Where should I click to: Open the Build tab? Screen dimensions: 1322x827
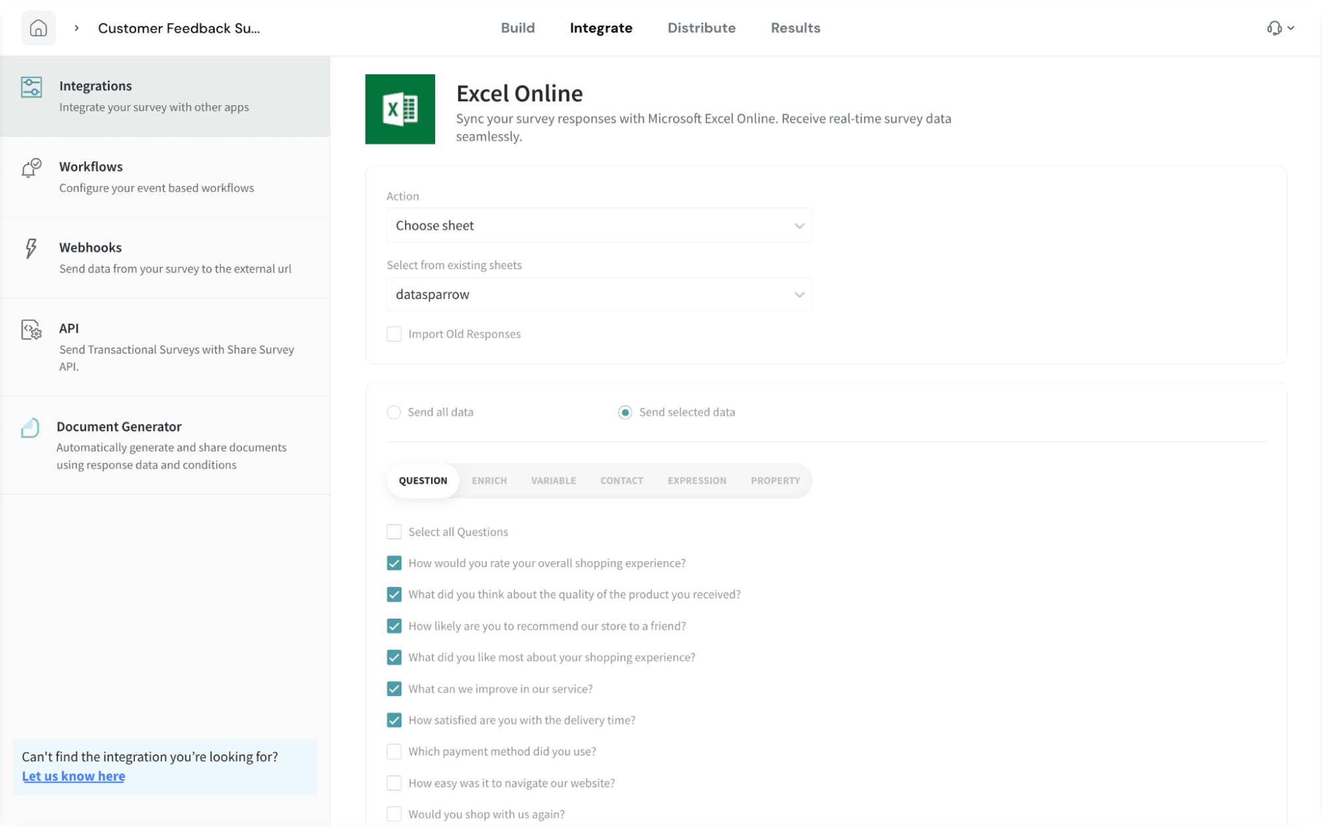pos(518,28)
